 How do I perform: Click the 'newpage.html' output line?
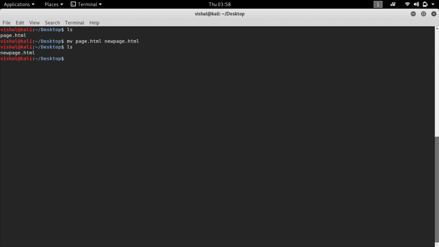17,53
